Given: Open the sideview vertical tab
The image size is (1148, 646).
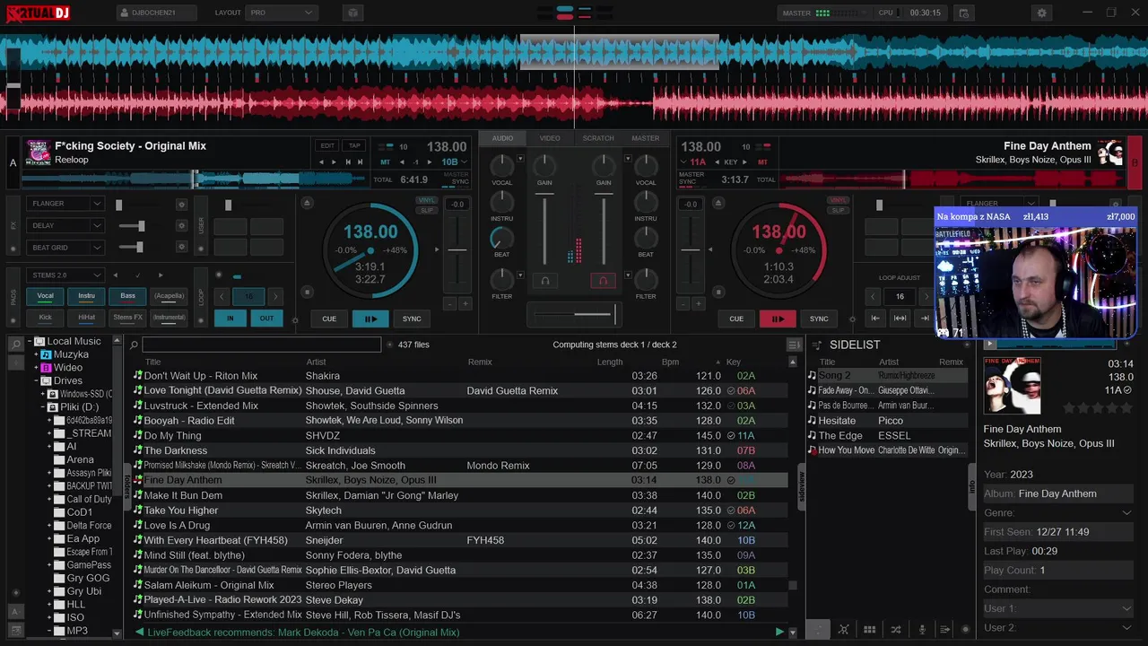Looking at the screenshot, I should click(802, 486).
